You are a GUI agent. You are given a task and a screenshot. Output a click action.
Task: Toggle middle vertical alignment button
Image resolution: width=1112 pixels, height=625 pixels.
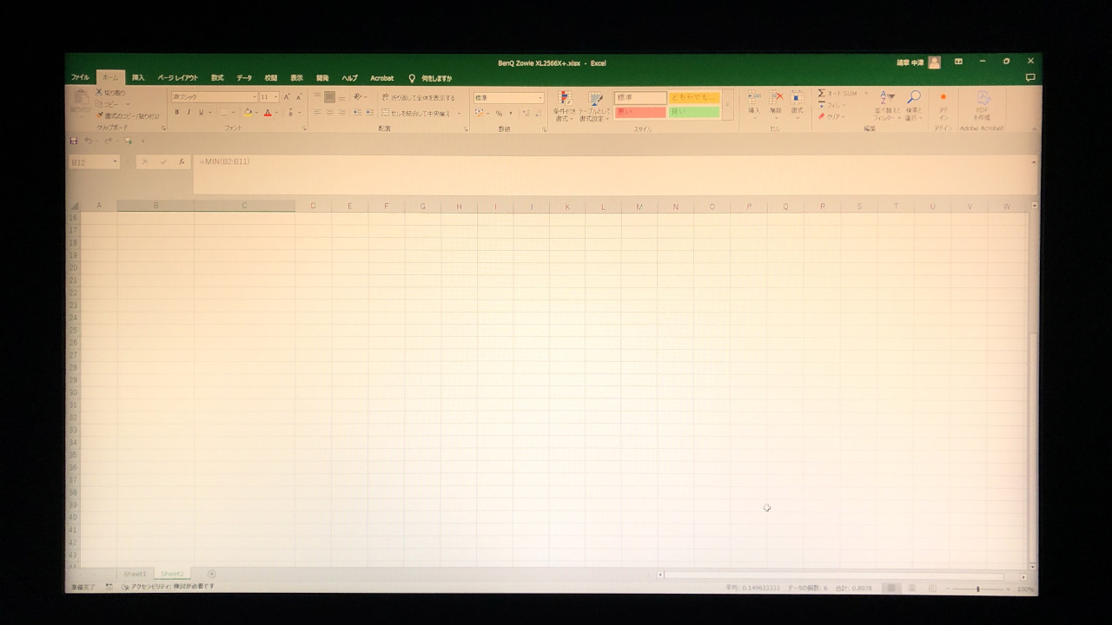click(x=329, y=97)
